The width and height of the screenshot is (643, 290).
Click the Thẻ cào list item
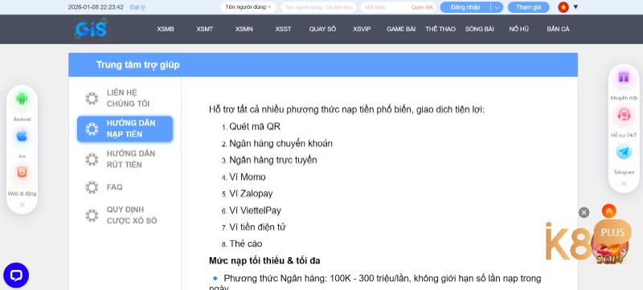[x=246, y=243]
